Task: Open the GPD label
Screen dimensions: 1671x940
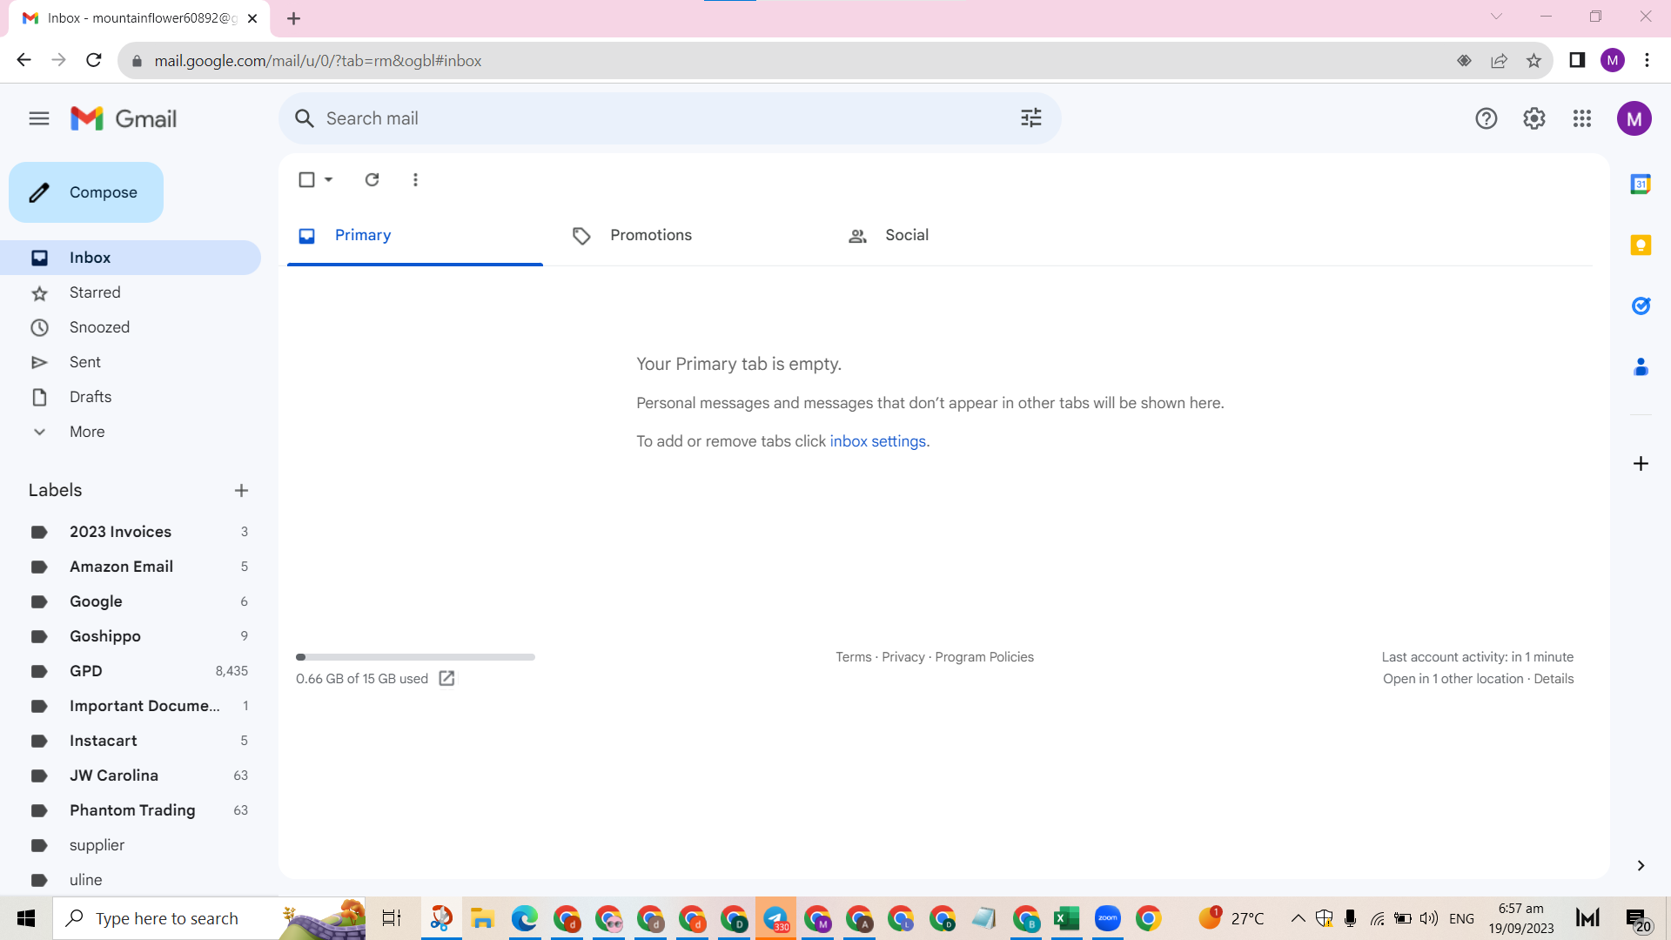Action: pyautogui.click(x=86, y=671)
